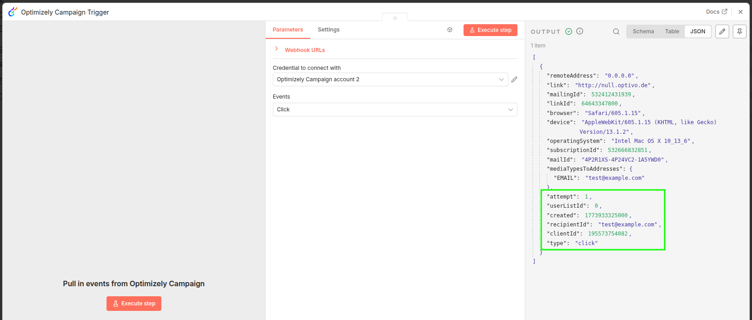Edit the credential with pencil icon

click(x=514, y=79)
